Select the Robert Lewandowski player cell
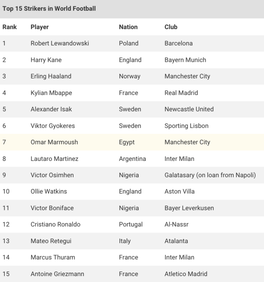264x282 pixels. [60, 43]
